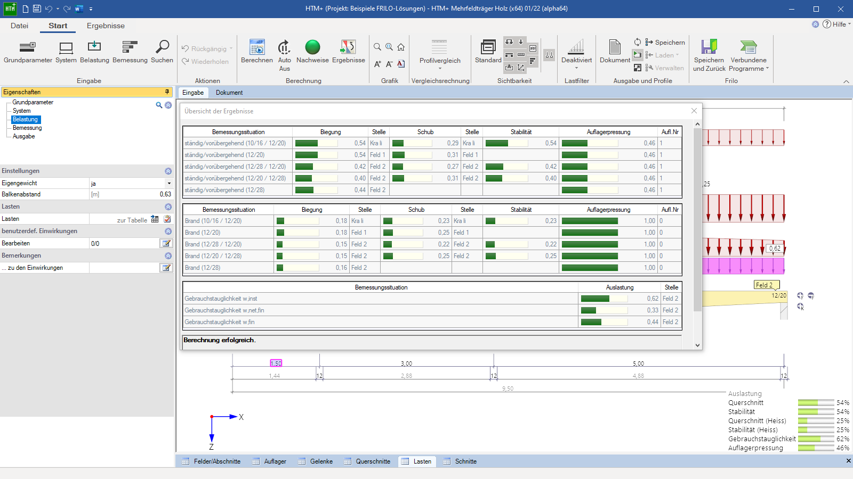Click the search icon in Eigenschaften panel
The height and width of the screenshot is (479, 853).
click(159, 105)
